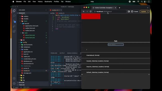This screenshot has height=91, width=162.
Task: Go forward in Chrome
Action: point(87,12)
